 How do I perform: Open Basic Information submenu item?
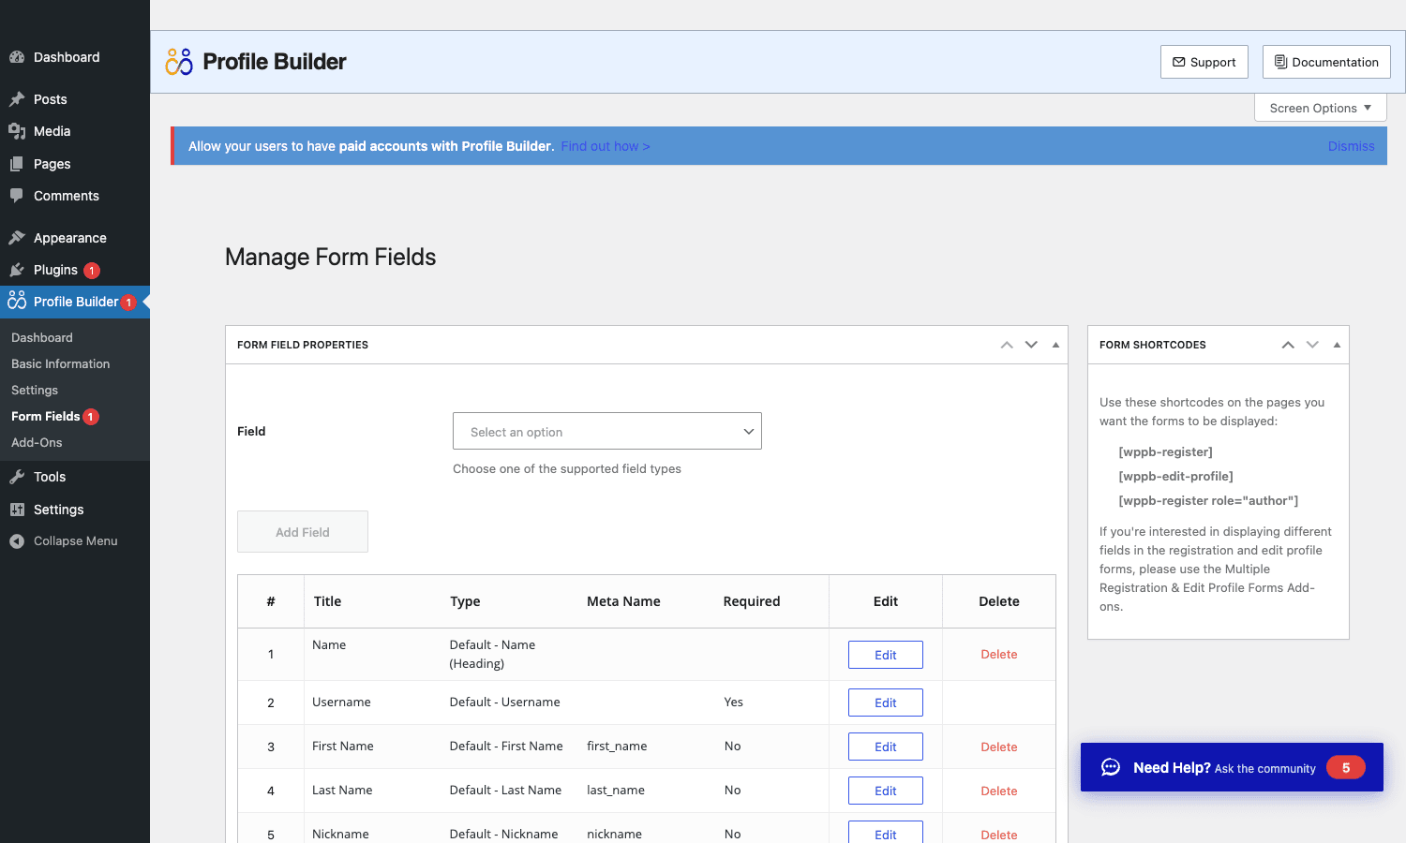61,363
